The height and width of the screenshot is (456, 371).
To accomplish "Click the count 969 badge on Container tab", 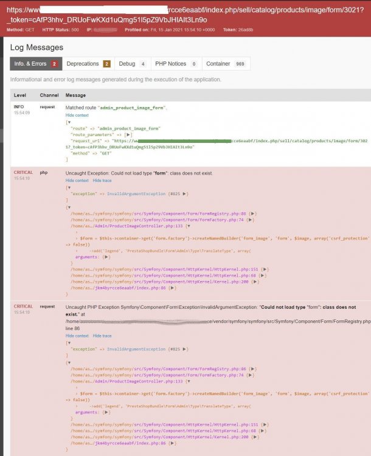I will pyautogui.click(x=240, y=64).
